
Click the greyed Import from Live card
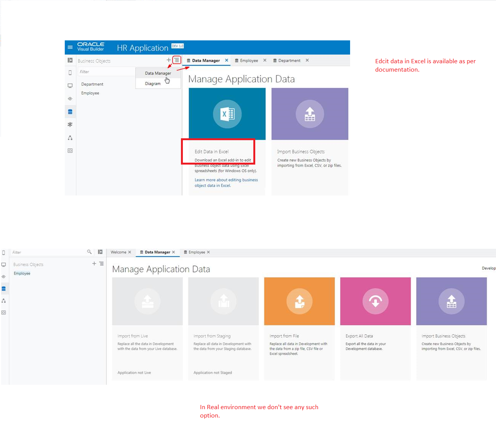[147, 329]
